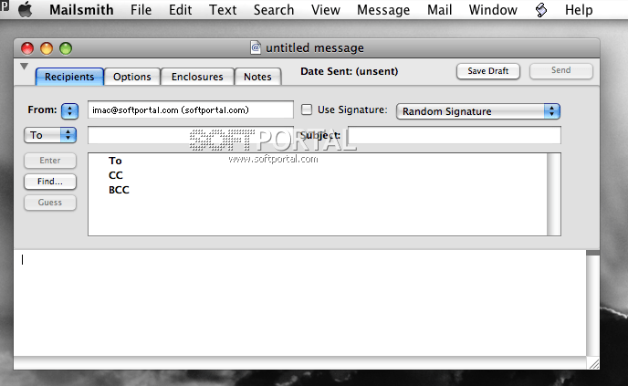Open the Edit menu
This screenshot has height=386, width=628.
(x=180, y=10)
